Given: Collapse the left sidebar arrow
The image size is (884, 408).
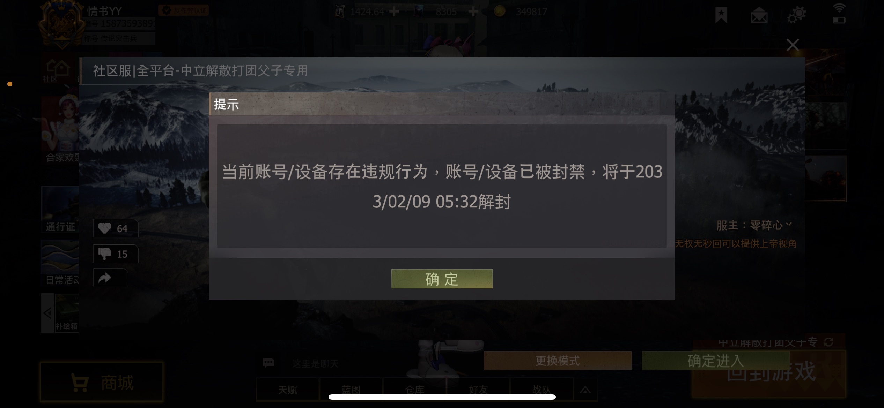Looking at the screenshot, I should coord(47,313).
